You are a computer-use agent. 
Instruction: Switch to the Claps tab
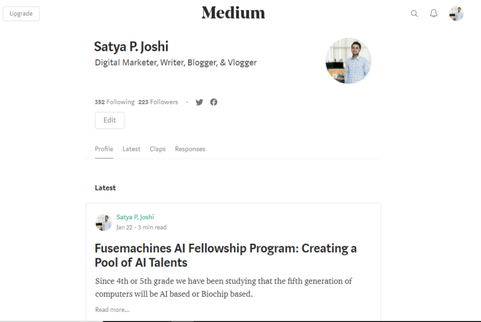point(158,149)
